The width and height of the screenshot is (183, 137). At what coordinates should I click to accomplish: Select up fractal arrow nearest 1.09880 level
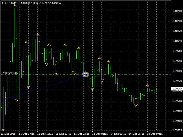coord(108,61)
